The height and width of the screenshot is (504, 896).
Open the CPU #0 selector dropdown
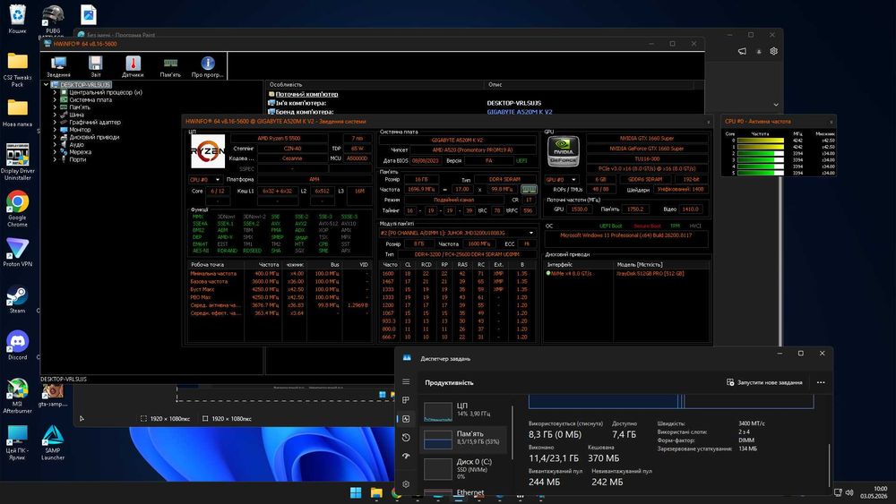[205, 180]
